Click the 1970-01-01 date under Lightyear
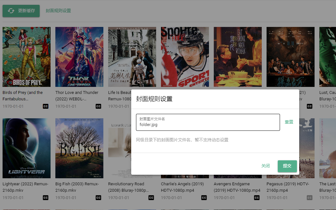Viewport: 336px width, 210px height. click(13, 198)
